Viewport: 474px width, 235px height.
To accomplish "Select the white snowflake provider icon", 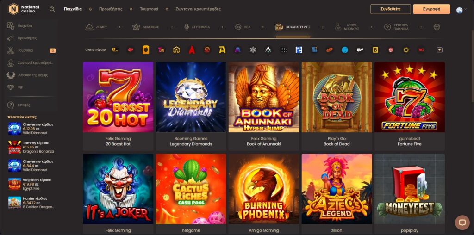I will point(253,50).
